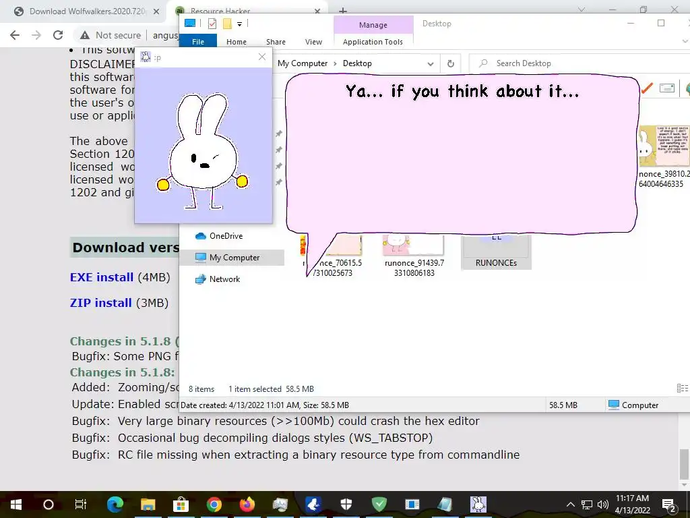The height and width of the screenshot is (518, 690).
Task: Open the Application Tools tab
Action: point(373,41)
